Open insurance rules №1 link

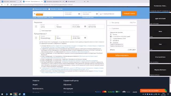coord(116,44)
